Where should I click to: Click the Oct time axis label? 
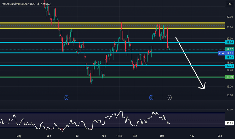click(x=162, y=136)
